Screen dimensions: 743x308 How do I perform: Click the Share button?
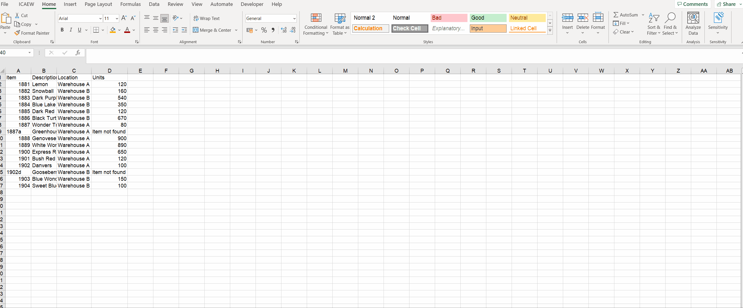click(x=727, y=4)
